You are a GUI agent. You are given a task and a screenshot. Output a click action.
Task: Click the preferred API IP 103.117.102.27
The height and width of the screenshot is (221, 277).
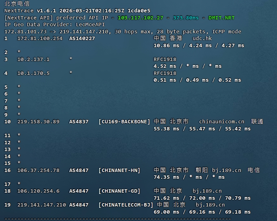coord(140,18)
